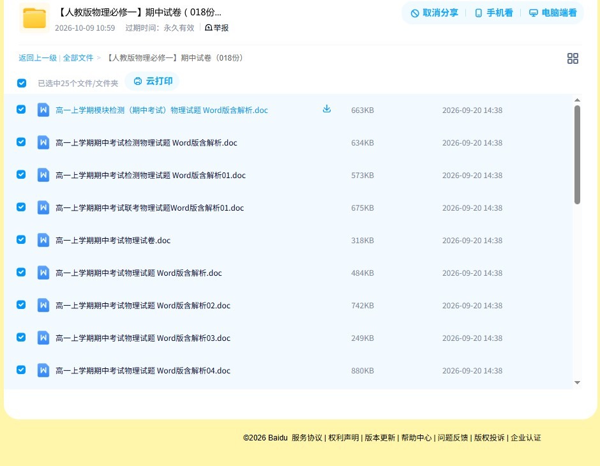Click Word icon of 484KB file row

(x=43, y=273)
